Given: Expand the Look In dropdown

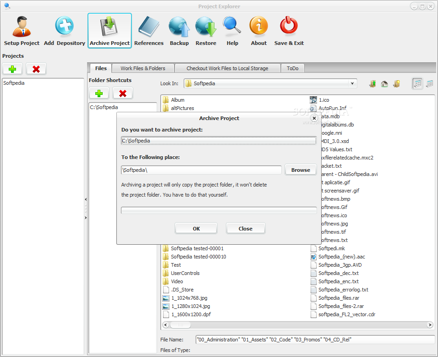Looking at the screenshot, I should tap(352, 83).
